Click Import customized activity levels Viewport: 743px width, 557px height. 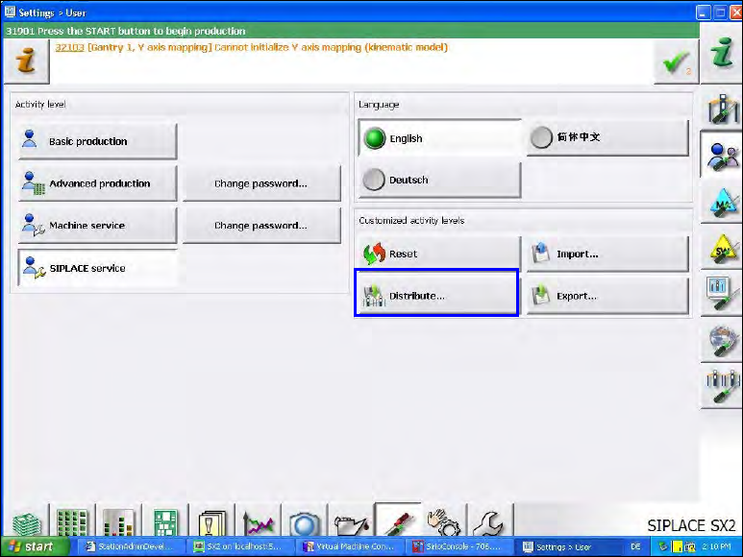(607, 254)
